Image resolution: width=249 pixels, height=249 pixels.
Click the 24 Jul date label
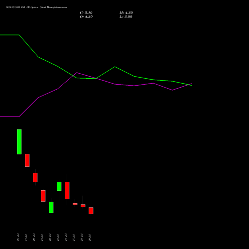pyautogui.click(x=66, y=237)
